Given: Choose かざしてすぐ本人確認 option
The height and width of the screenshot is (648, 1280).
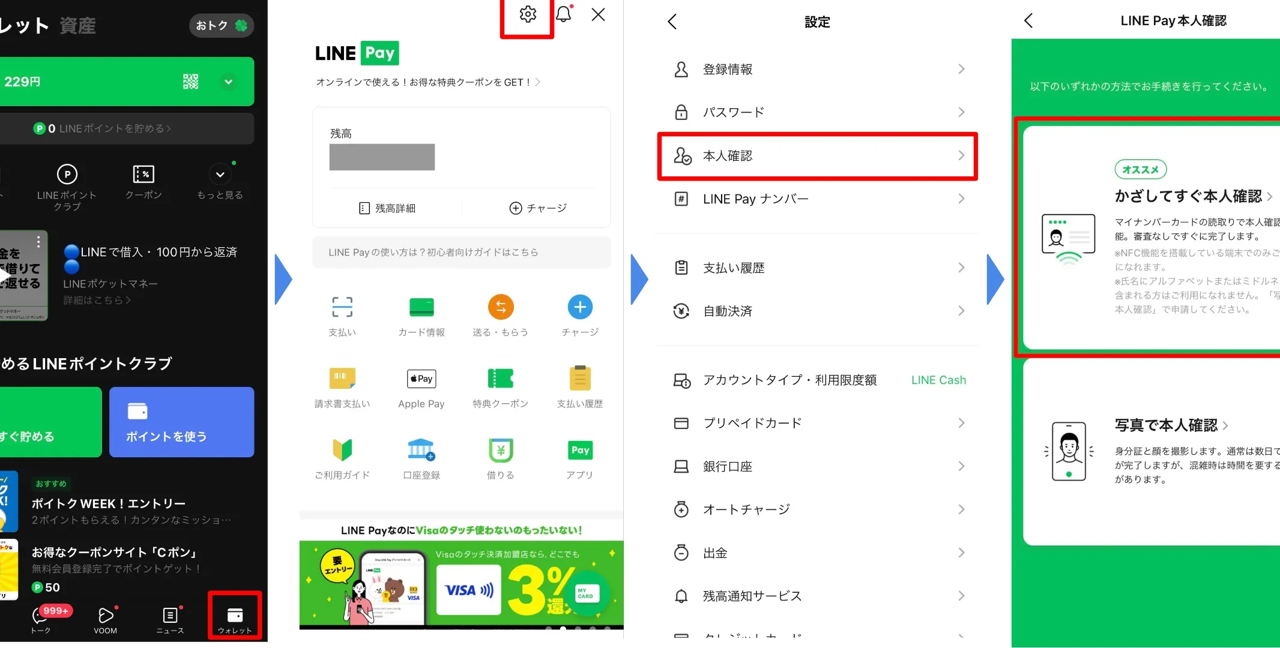Looking at the screenshot, I should point(1152,238).
